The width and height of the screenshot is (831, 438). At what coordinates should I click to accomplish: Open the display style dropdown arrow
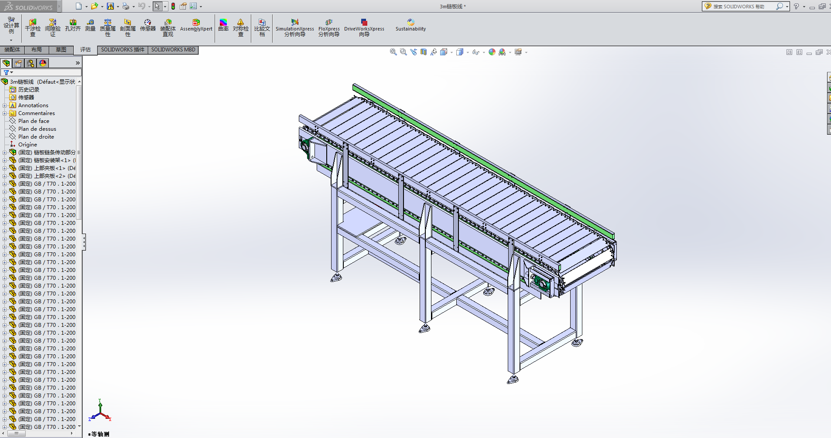coord(468,52)
